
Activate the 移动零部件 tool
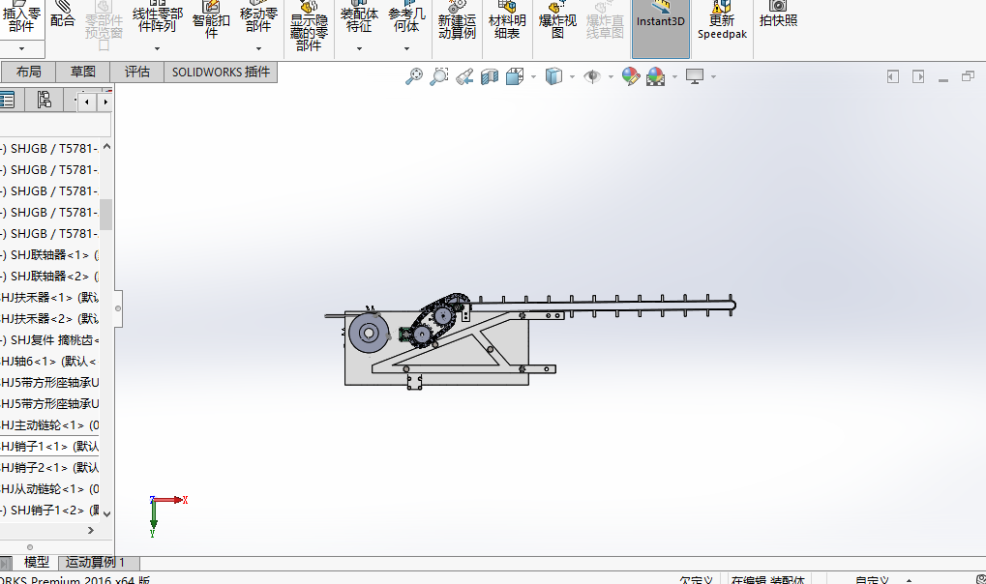point(258,19)
